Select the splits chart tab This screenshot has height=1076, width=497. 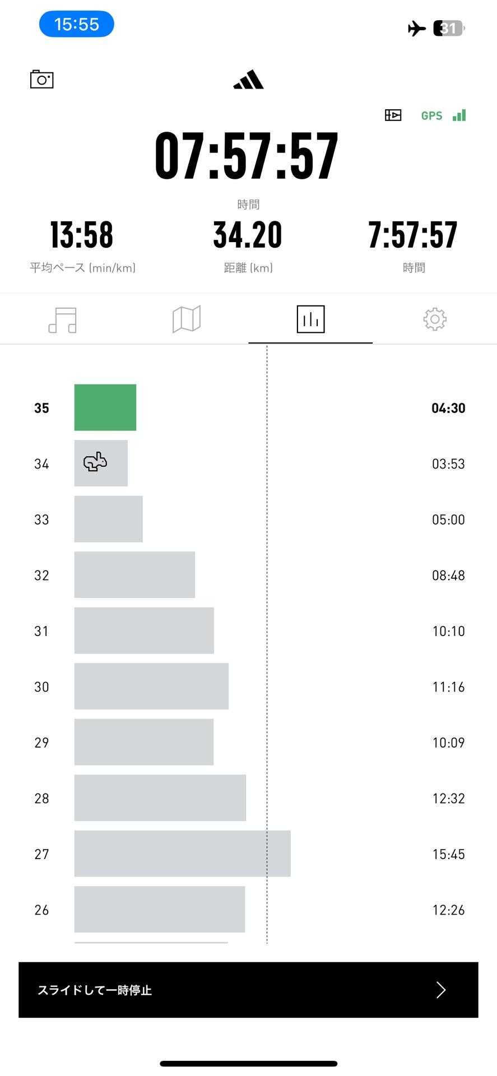point(310,319)
